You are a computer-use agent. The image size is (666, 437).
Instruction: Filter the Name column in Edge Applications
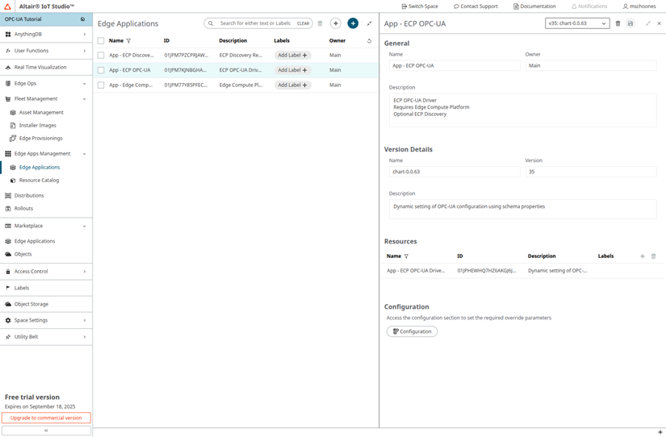[128, 41]
